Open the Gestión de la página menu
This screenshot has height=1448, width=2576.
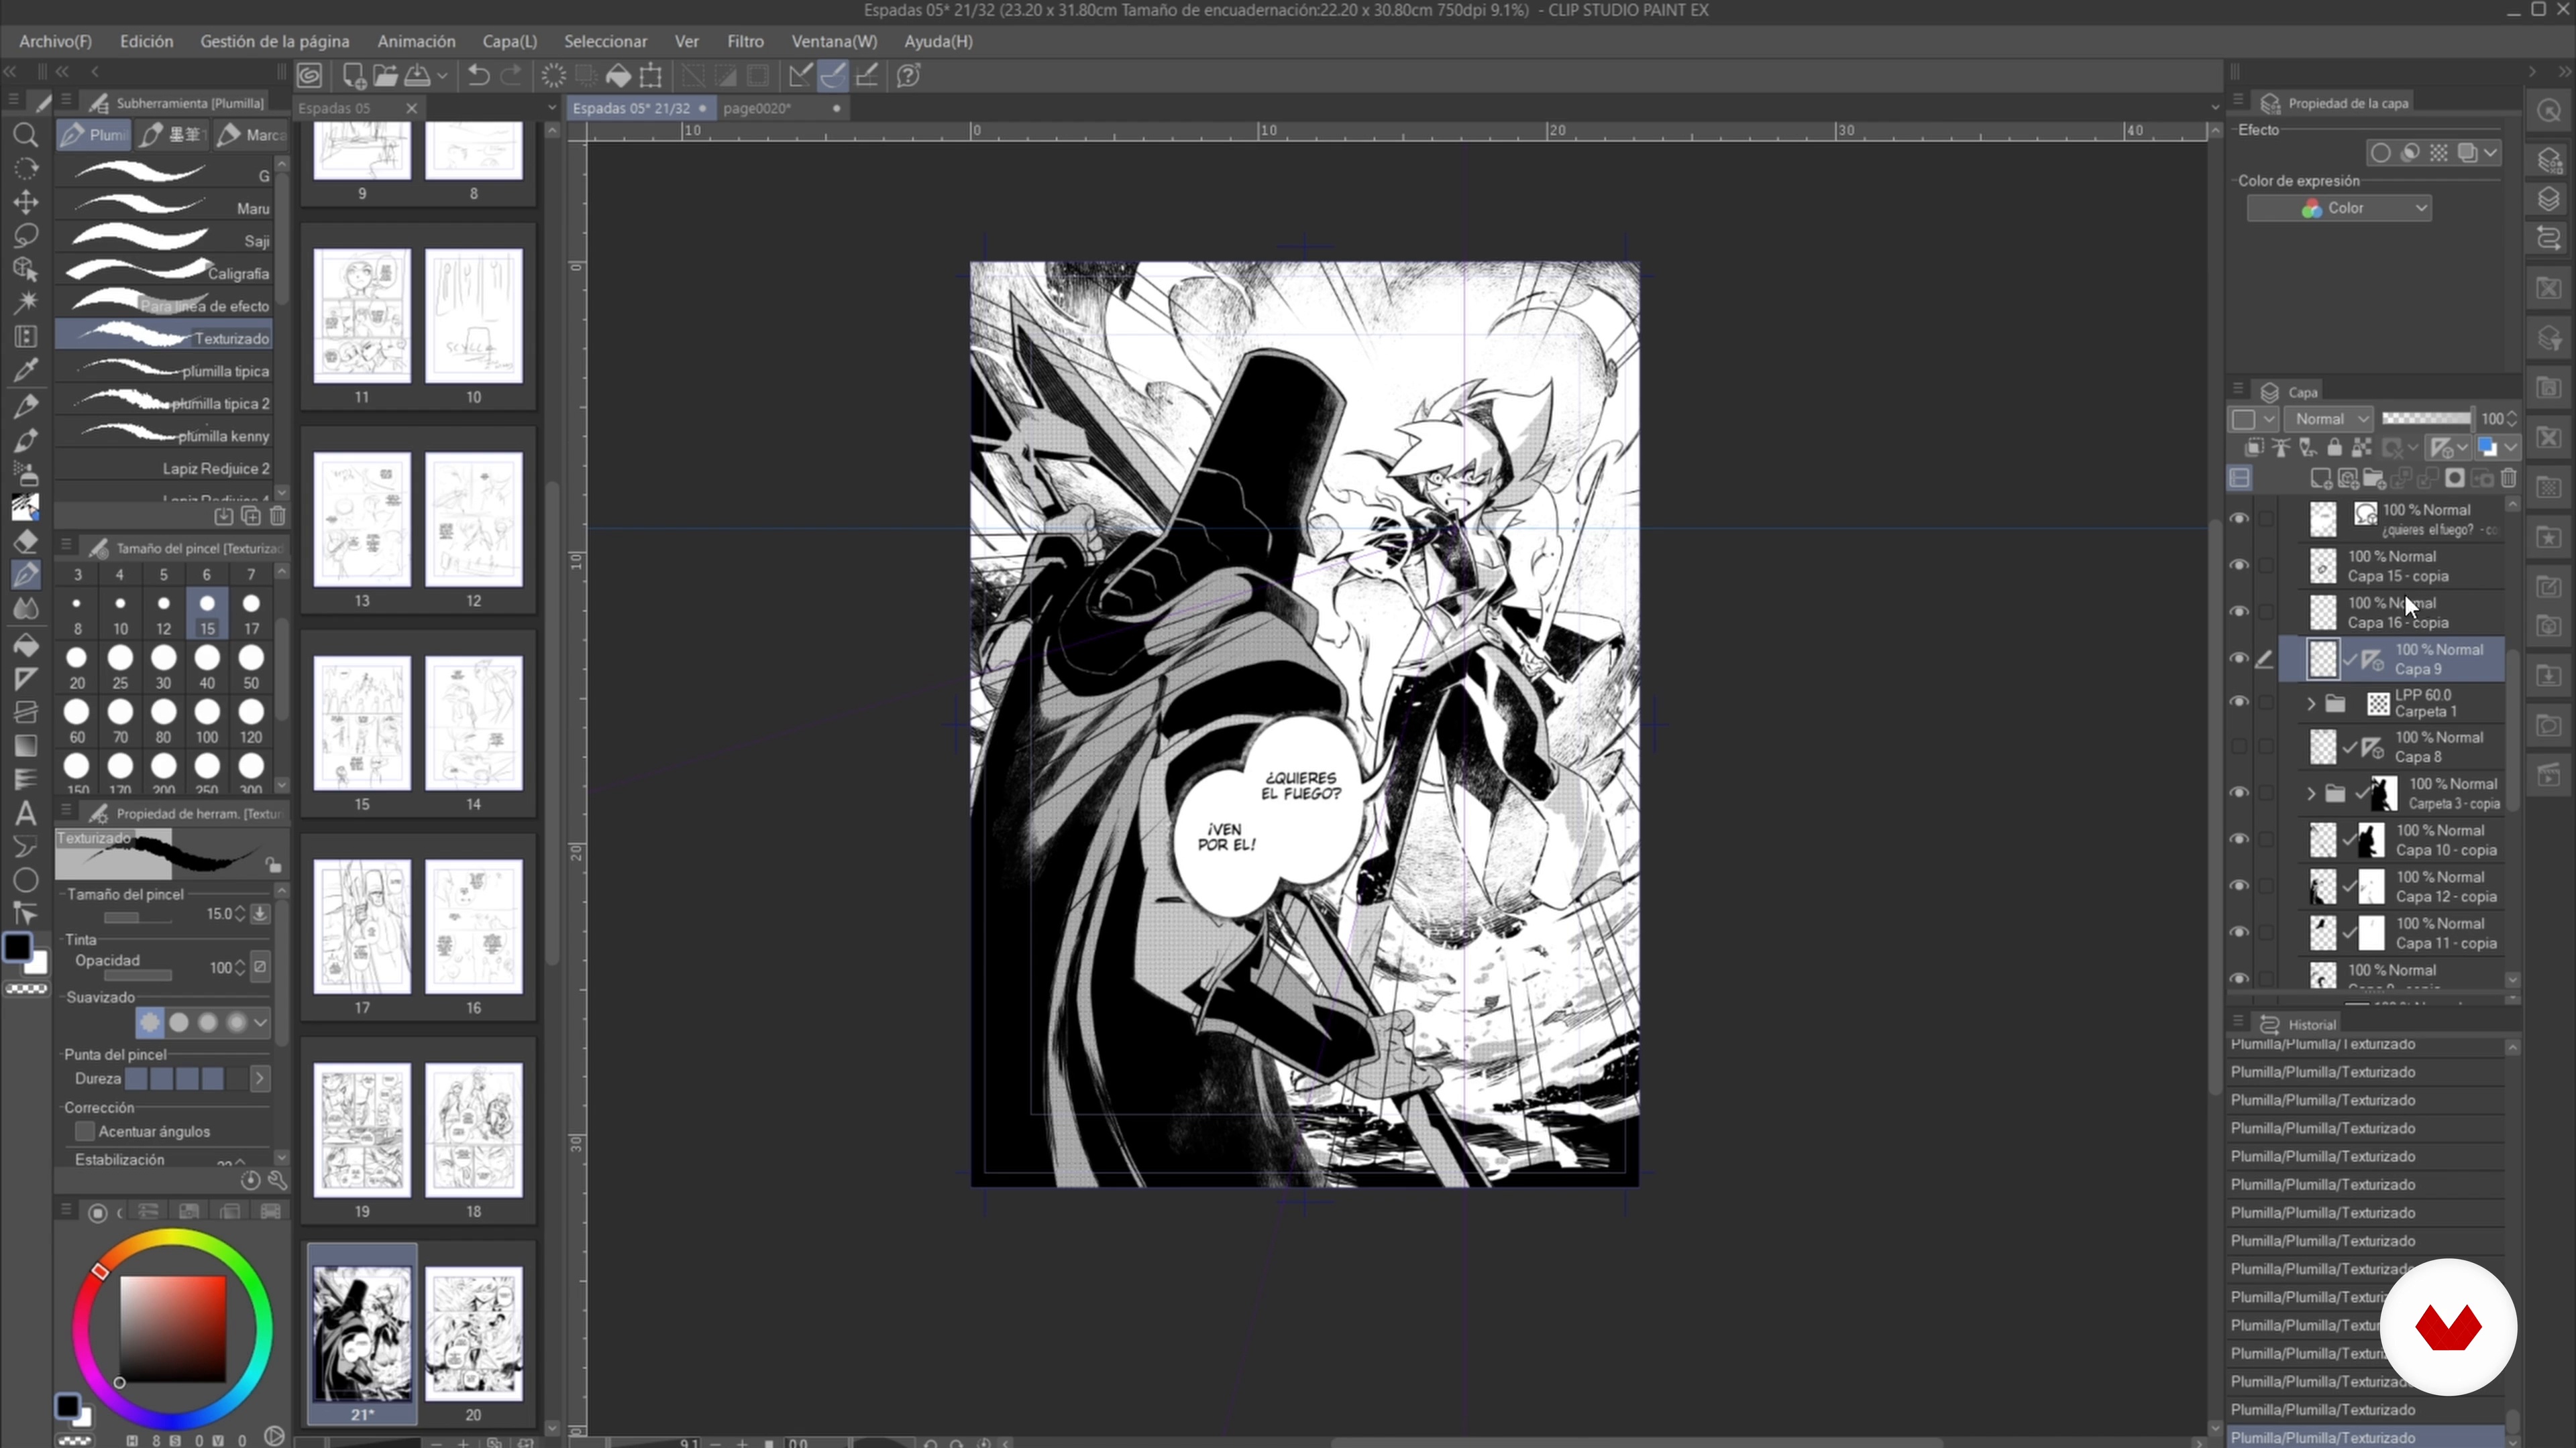click(275, 41)
